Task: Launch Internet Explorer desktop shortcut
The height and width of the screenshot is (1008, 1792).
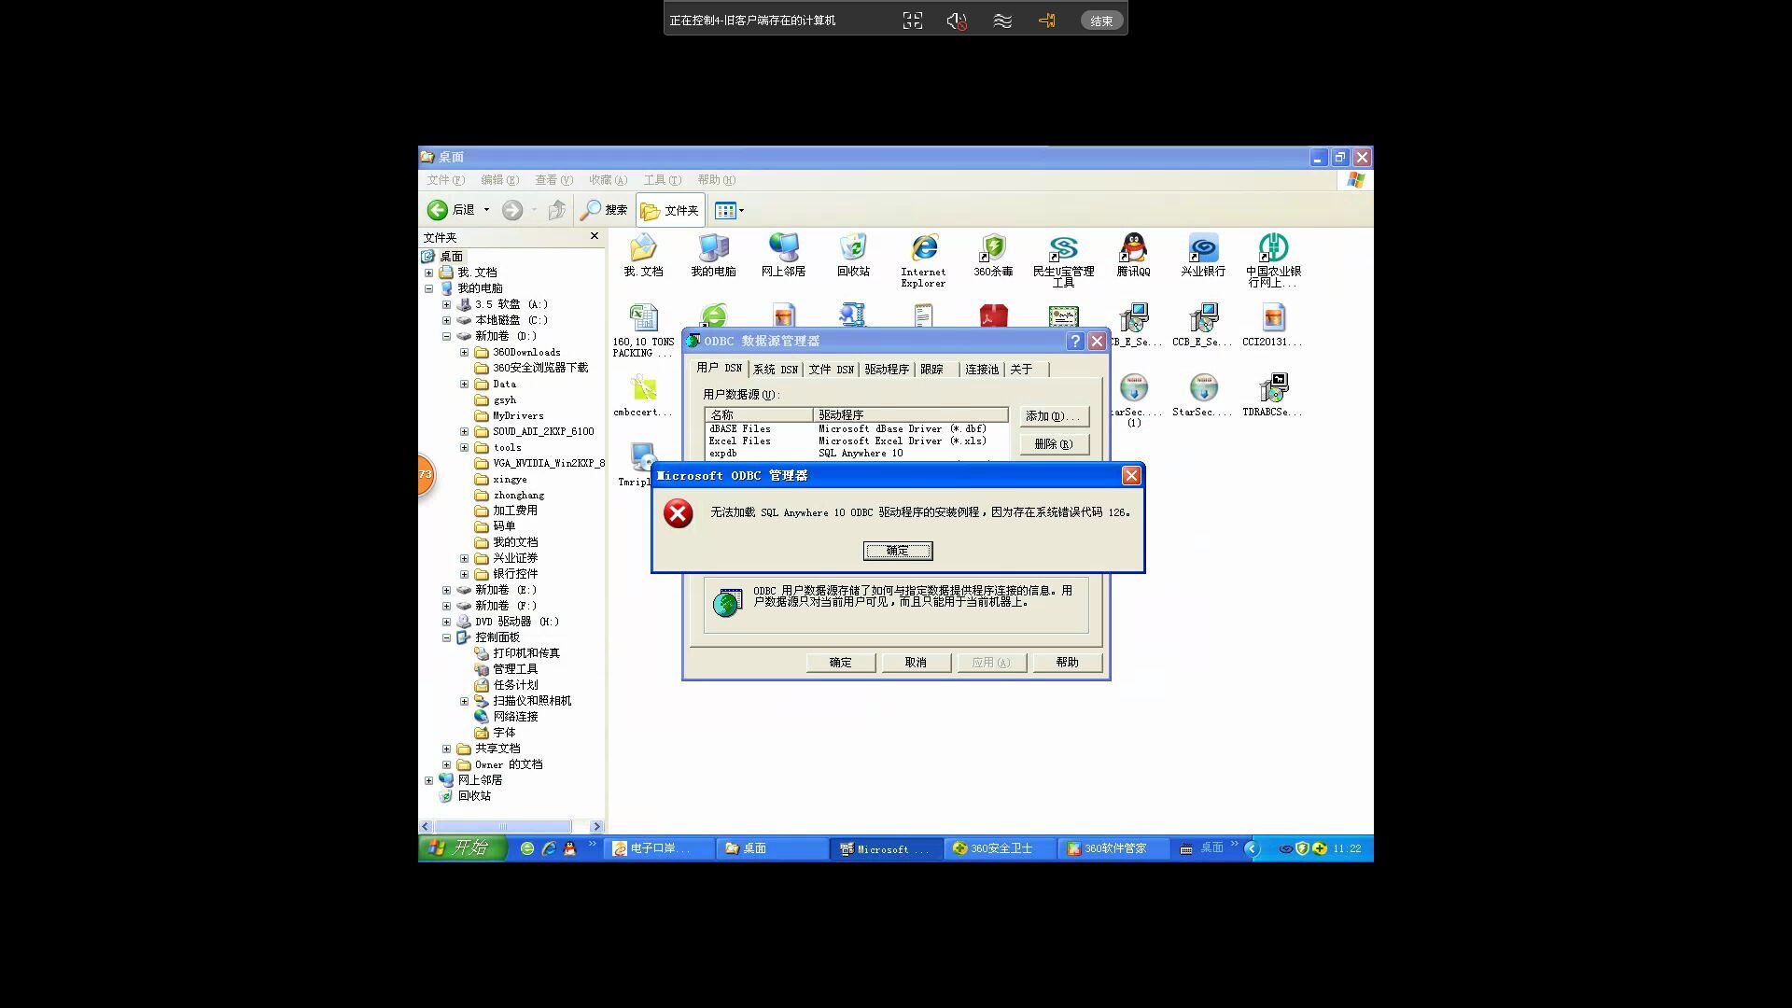Action: click(x=923, y=260)
